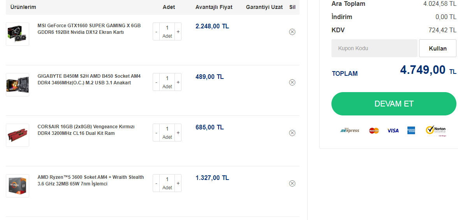Screen dimensions: 458x220
Task: Delete the GIGABYTE B450M motherboard item
Action: click(292, 82)
